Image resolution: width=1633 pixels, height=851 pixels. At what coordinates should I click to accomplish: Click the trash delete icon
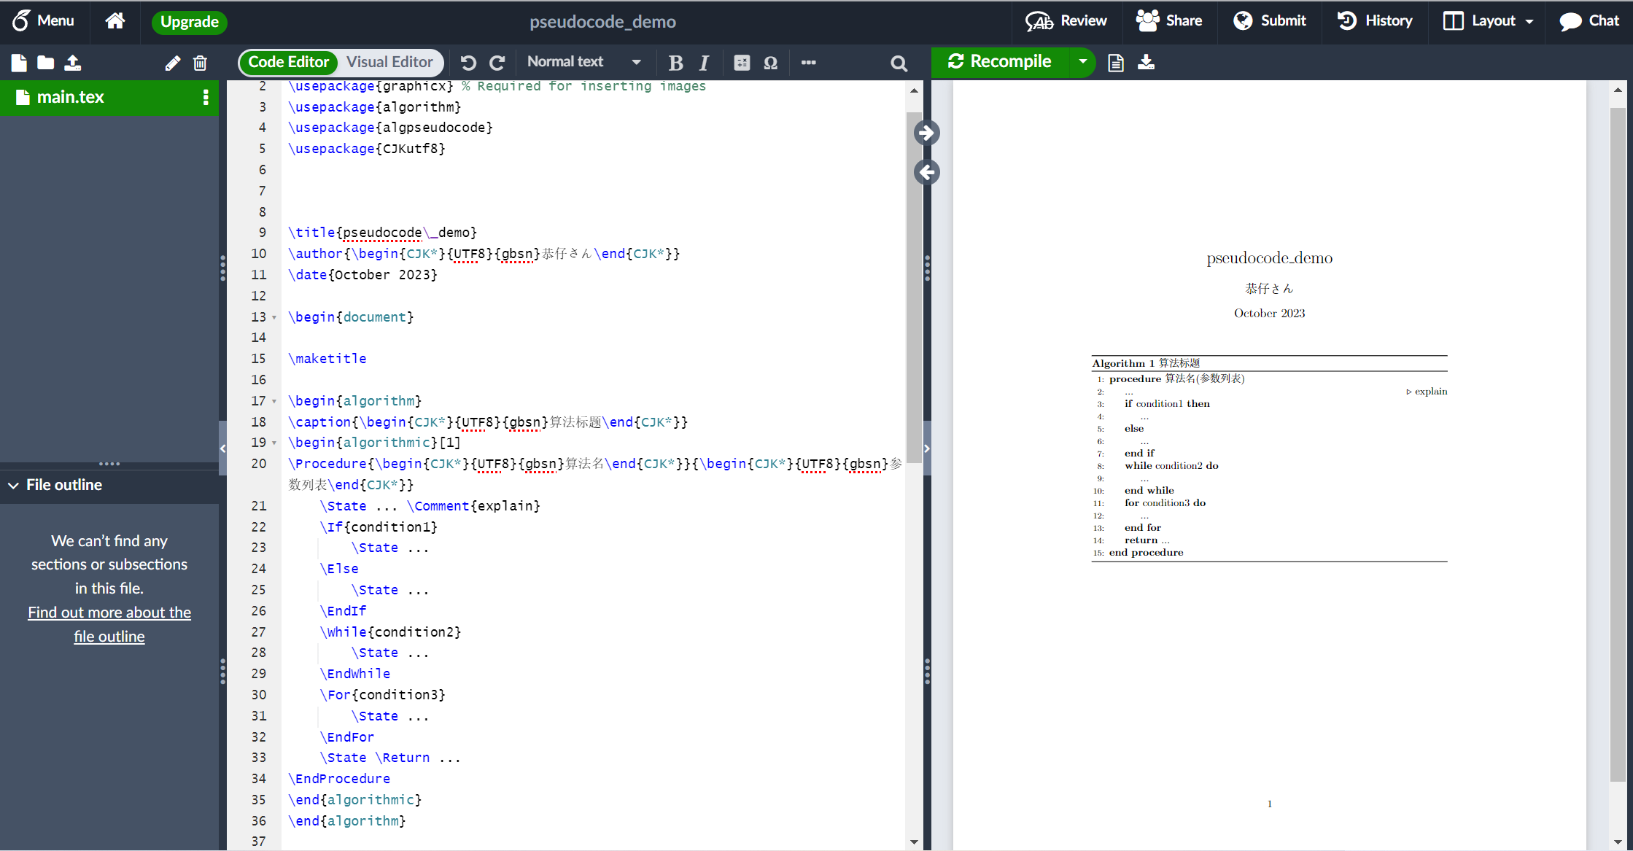[200, 63]
